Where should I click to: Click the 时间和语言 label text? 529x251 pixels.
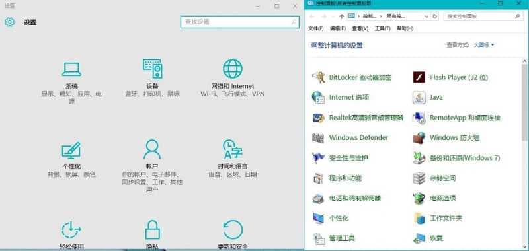point(233,166)
